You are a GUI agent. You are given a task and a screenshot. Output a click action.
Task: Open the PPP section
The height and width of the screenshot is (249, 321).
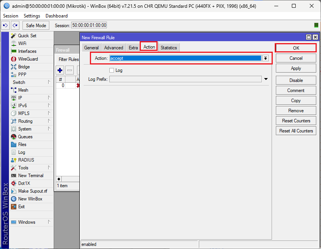click(x=22, y=75)
